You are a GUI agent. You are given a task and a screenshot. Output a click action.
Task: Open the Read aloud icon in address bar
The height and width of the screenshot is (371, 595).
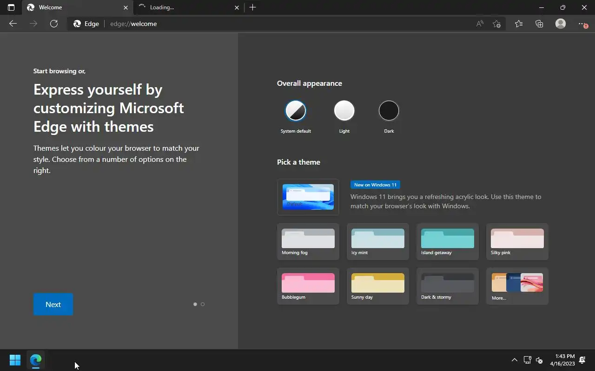tap(480, 24)
